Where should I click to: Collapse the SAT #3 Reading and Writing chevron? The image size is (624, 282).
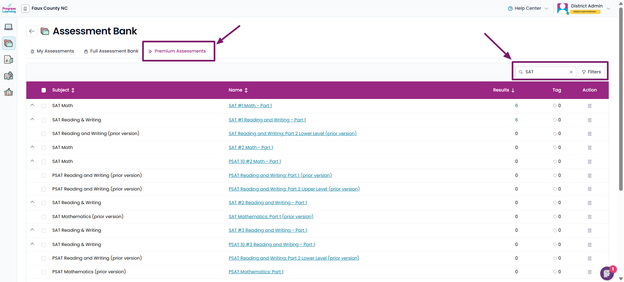tap(32, 230)
